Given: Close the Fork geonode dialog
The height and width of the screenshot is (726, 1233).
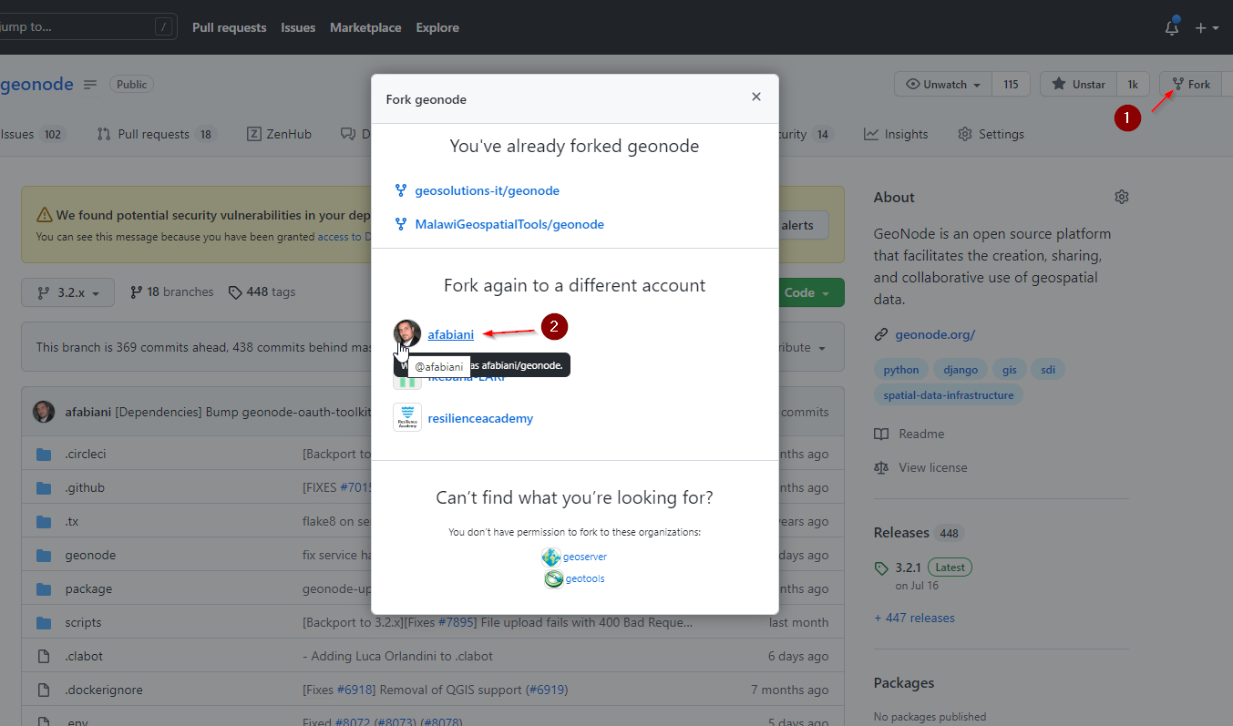Looking at the screenshot, I should pos(755,97).
